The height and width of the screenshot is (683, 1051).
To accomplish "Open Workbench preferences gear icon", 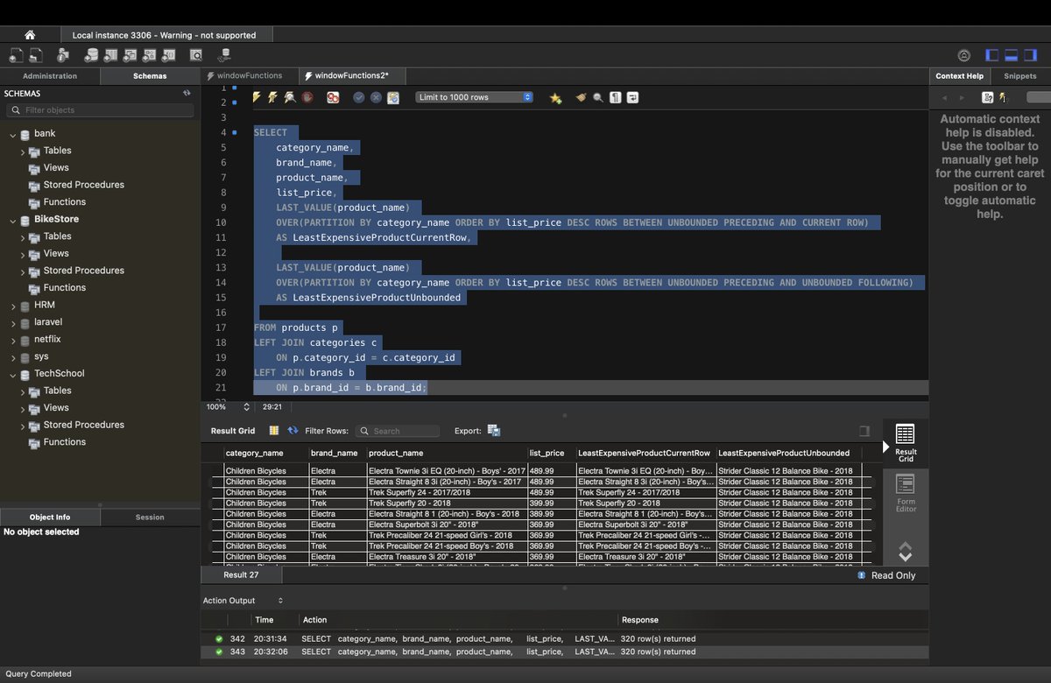I will tap(964, 55).
